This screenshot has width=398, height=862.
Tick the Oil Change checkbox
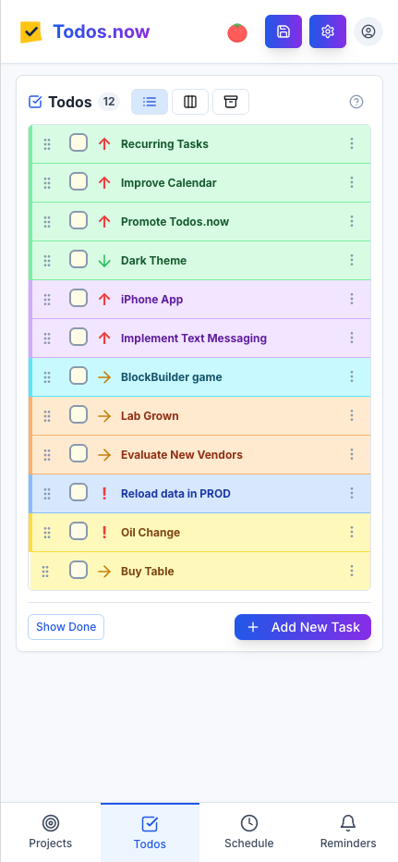(78, 532)
